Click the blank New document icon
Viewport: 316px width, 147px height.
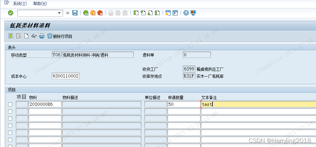pos(26,36)
